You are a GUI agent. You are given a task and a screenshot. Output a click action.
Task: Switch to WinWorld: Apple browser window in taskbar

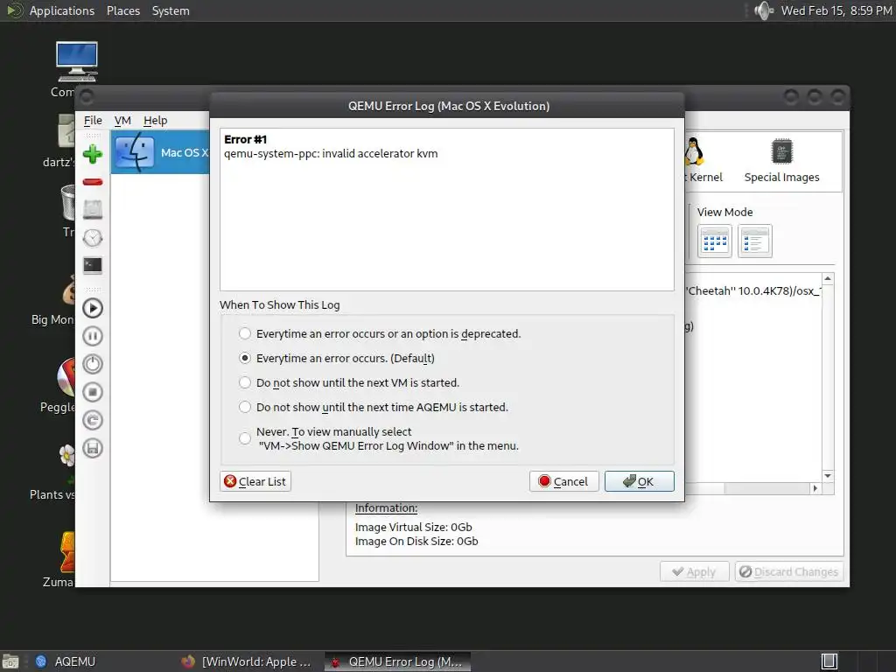[x=247, y=661]
